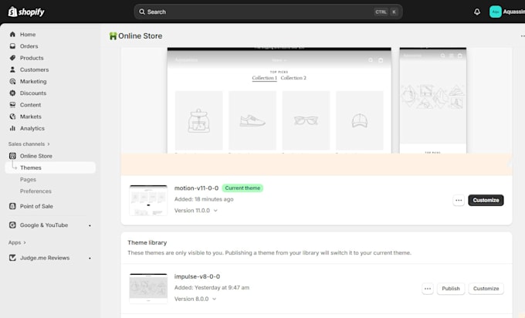The height and width of the screenshot is (318, 525).
Task: Click the mobile theme preview image
Action: pyautogui.click(x=432, y=100)
